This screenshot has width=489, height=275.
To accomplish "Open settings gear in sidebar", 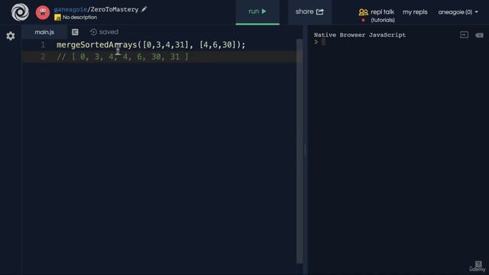I will coord(11,36).
